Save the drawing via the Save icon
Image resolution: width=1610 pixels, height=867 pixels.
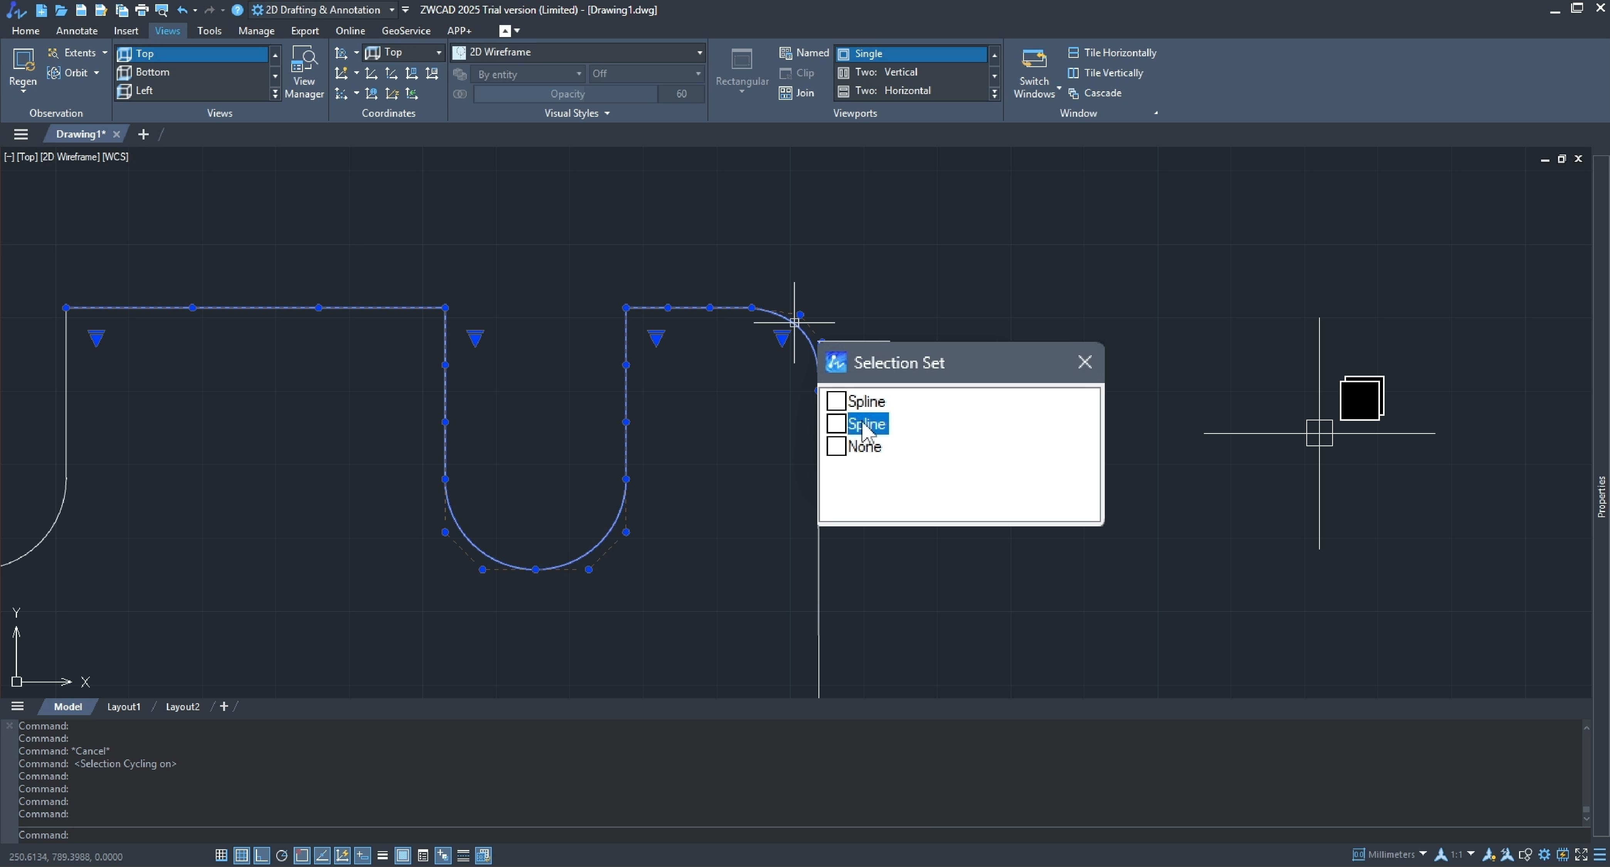click(81, 10)
